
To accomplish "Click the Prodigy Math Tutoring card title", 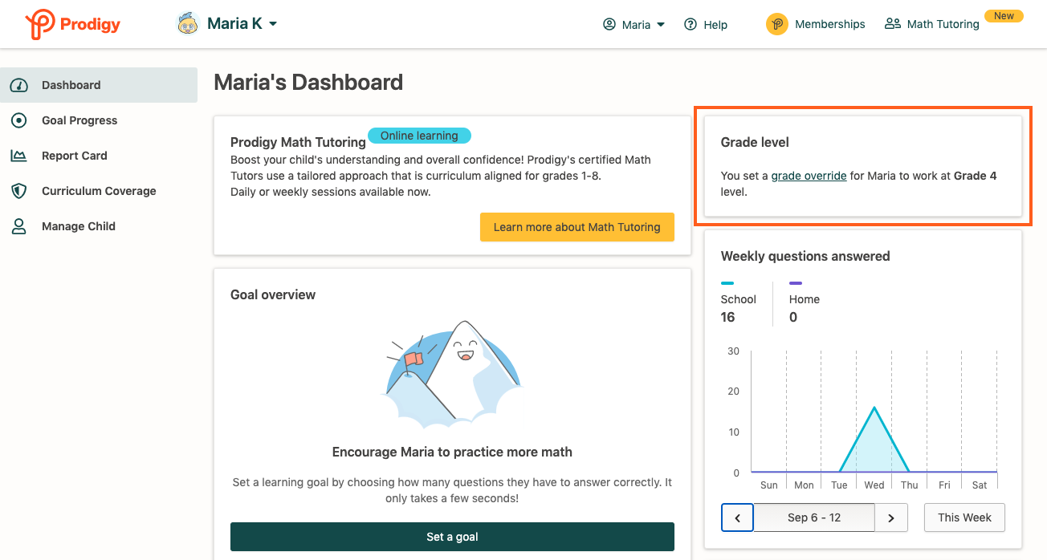I will tap(298, 142).
